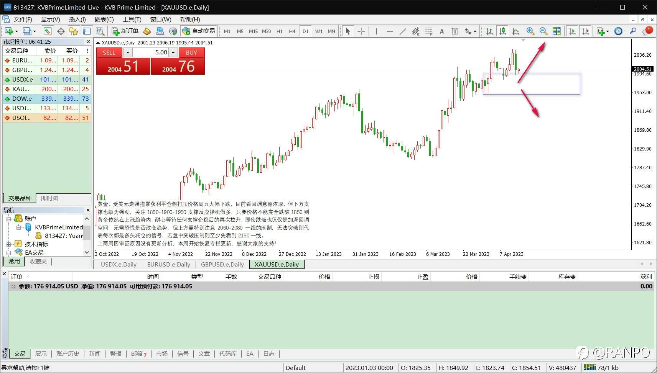This screenshot has width=657, height=373.
Task: Switch to 即时图 tab in Market Watch
Action: [49, 198]
